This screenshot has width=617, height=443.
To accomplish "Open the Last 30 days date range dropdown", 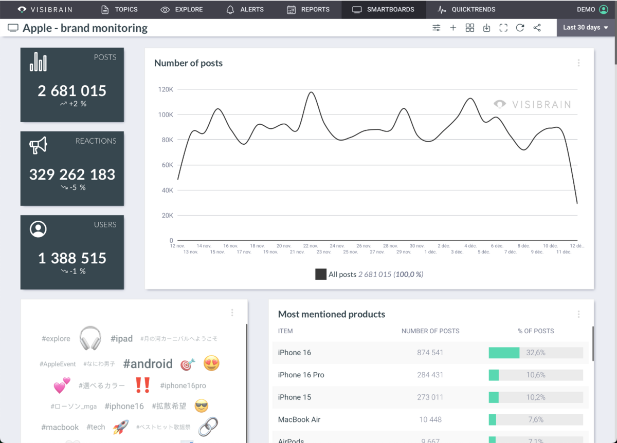I will [x=586, y=27].
